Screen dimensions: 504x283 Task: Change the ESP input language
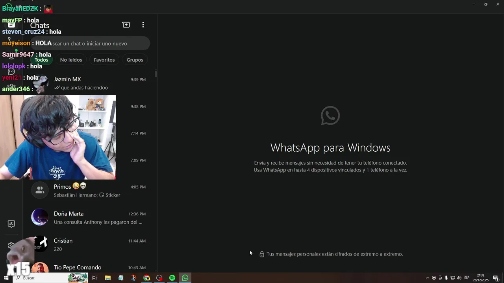(x=467, y=278)
